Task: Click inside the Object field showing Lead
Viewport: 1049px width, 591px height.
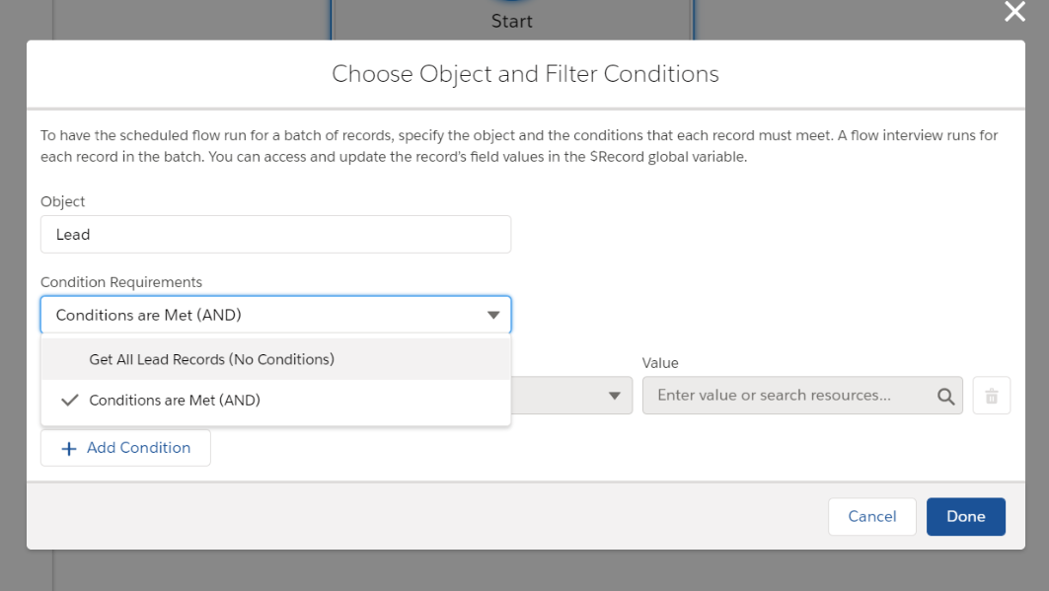Action: pyautogui.click(x=275, y=234)
